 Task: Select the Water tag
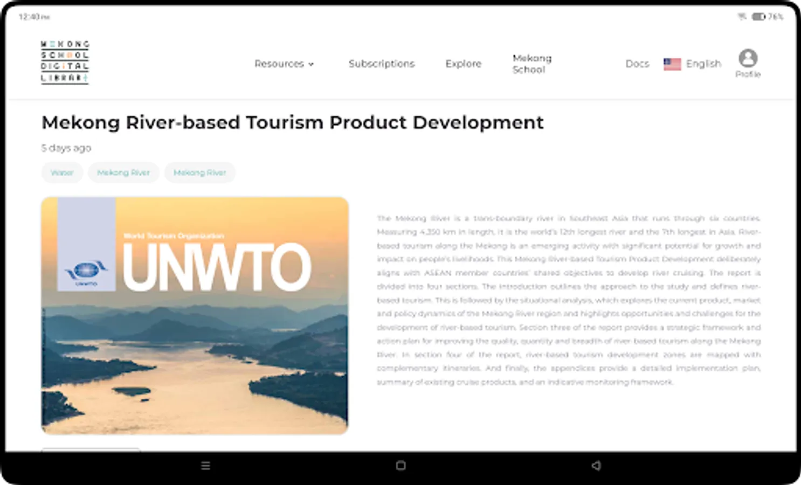point(62,172)
